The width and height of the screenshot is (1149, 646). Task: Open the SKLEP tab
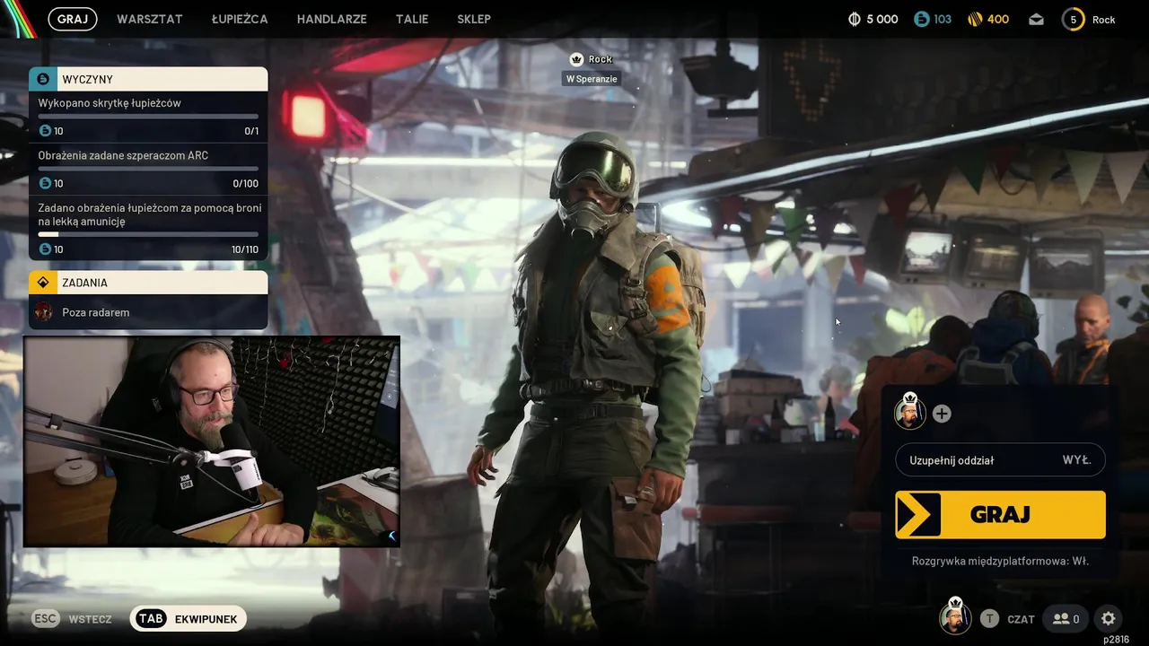(474, 19)
